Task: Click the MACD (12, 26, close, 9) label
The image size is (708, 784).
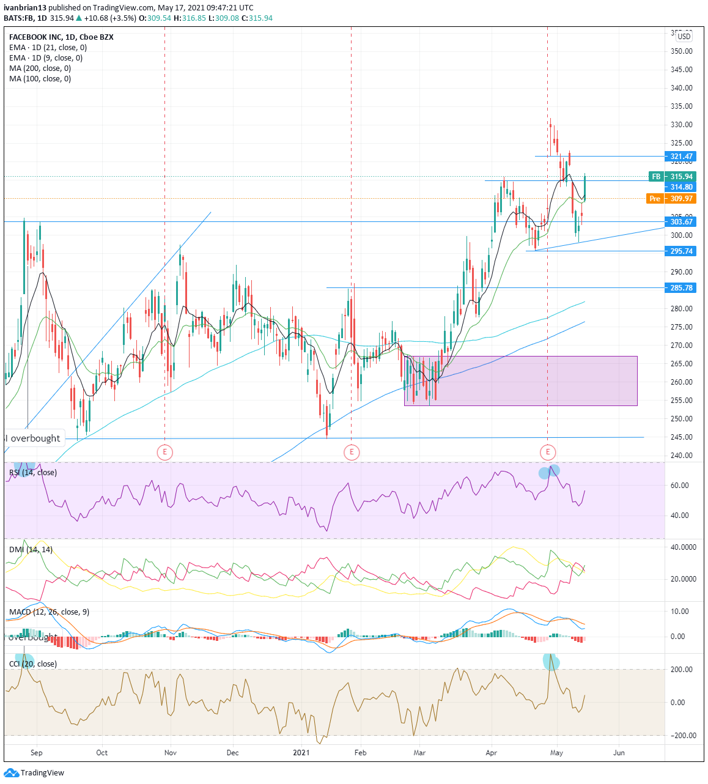Action: [x=49, y=612]
